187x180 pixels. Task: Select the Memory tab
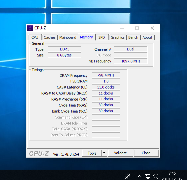coord(86,37)
